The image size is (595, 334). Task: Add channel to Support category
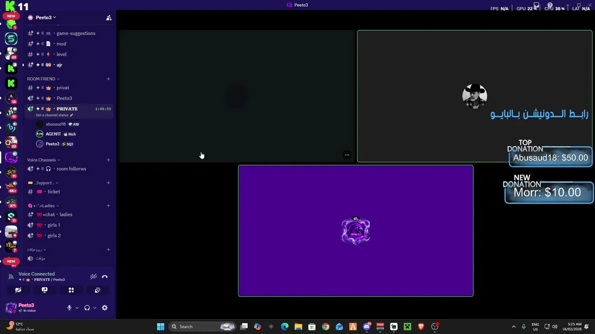(108, 183)
